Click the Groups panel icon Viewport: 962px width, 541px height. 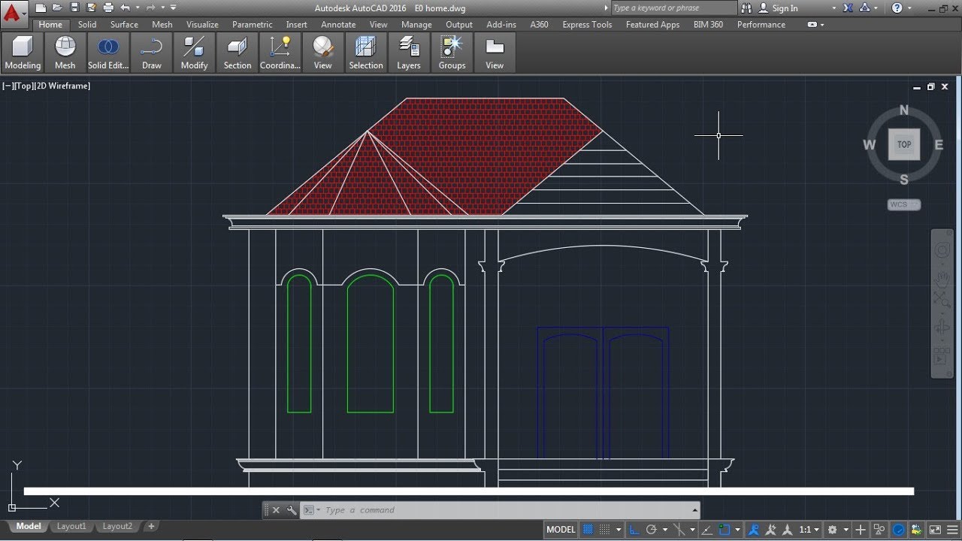(452, 53)
